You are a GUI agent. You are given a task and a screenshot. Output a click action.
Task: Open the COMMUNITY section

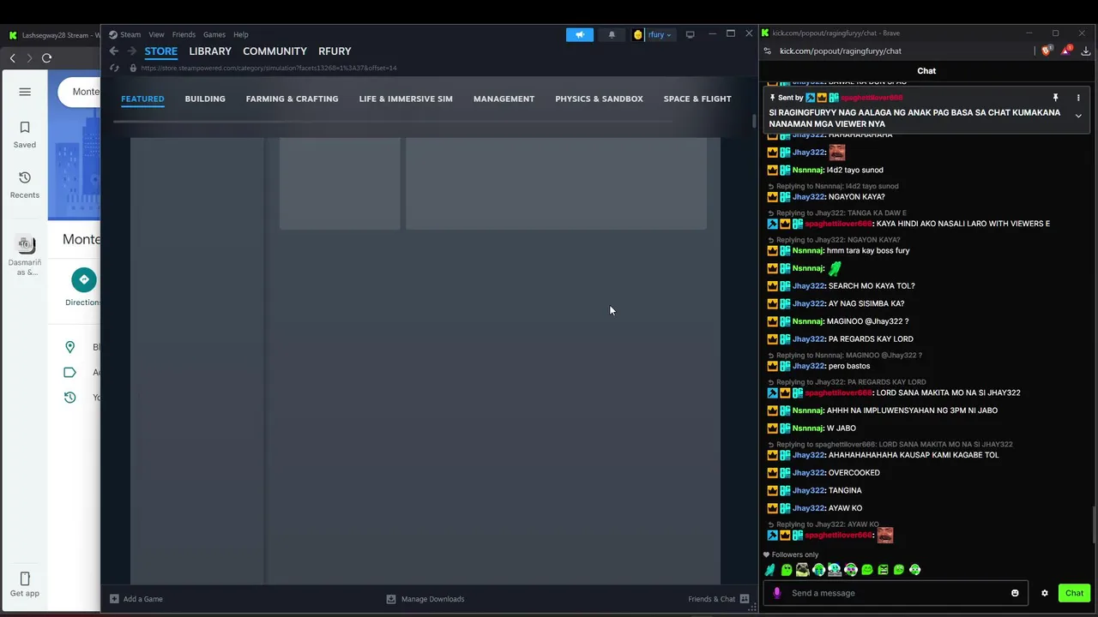[274, 51]
